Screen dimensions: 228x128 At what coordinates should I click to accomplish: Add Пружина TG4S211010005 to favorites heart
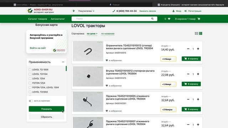coord(107,111)
